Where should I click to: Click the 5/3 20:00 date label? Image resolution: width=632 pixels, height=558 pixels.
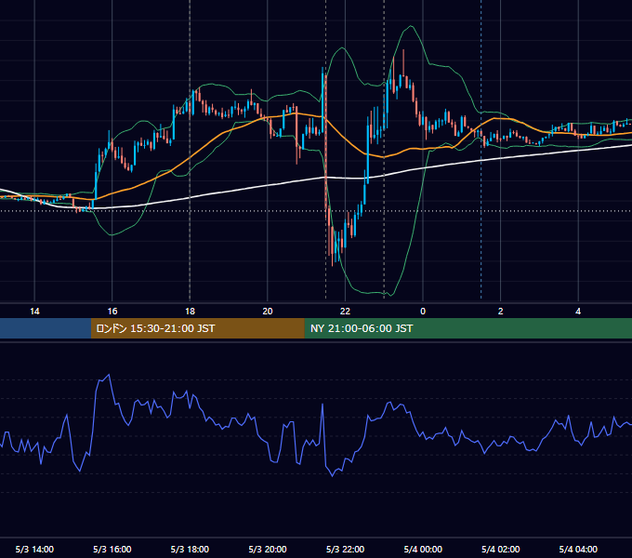[268, 549]
